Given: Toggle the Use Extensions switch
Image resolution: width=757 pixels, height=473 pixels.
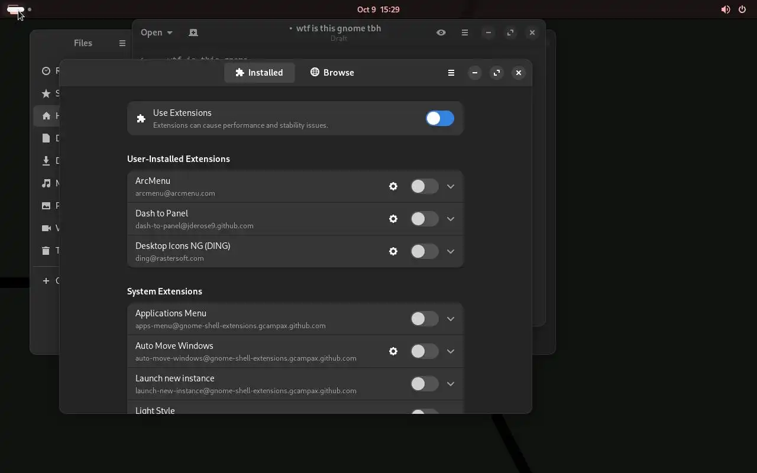Looking at the screenshot, I should tap(440, 118).
